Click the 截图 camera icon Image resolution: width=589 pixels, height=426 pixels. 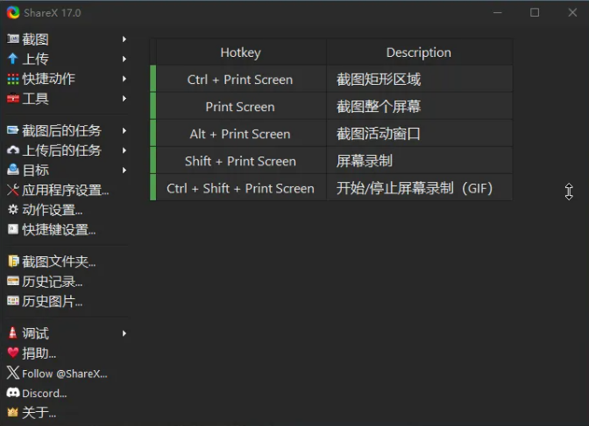(x=13, y=39)
